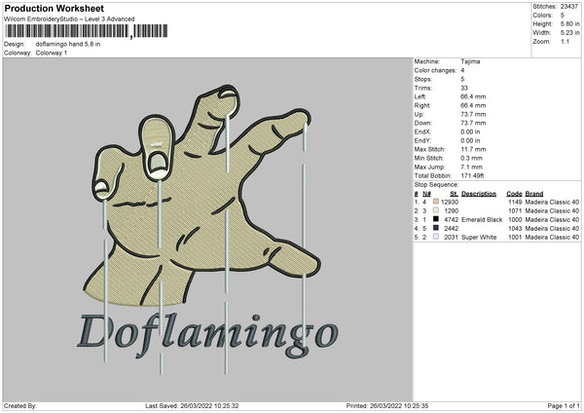Click the zoom value 1:1
The height and width of the screenshot is (413, 584).
[x=565, y=42]
